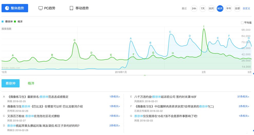This screenshot has height=135, width=254.
Task: Open headline 八千万违约金 蔡徐坤起诉前公司
Action: pyautogui.click(x=165, y=97)
